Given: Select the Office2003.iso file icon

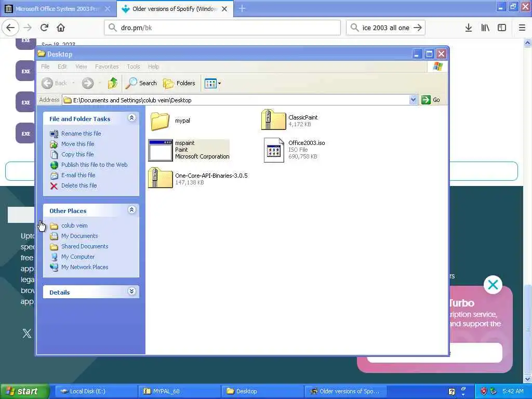Looking at the screenshot, I should (274, 150).
